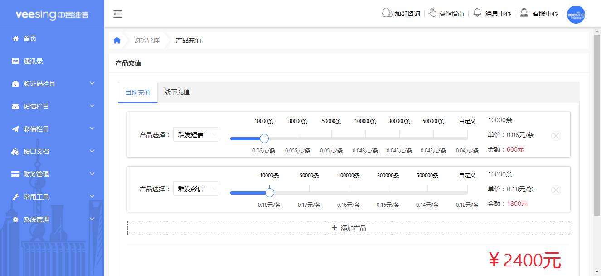This screenshot has height=276, width=601.
Task: Click the SMS quantity slider handle
Action: point(264,138)
